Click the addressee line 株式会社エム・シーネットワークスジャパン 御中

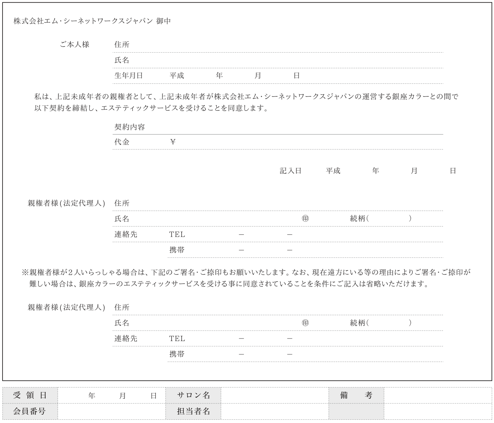[92, 21]
